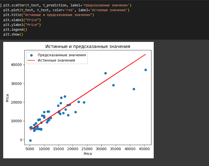This screenshot has width=209, height=166.
Task: Click the x-axis label Price
Action: pyautogui.click(x=88, y=154)
